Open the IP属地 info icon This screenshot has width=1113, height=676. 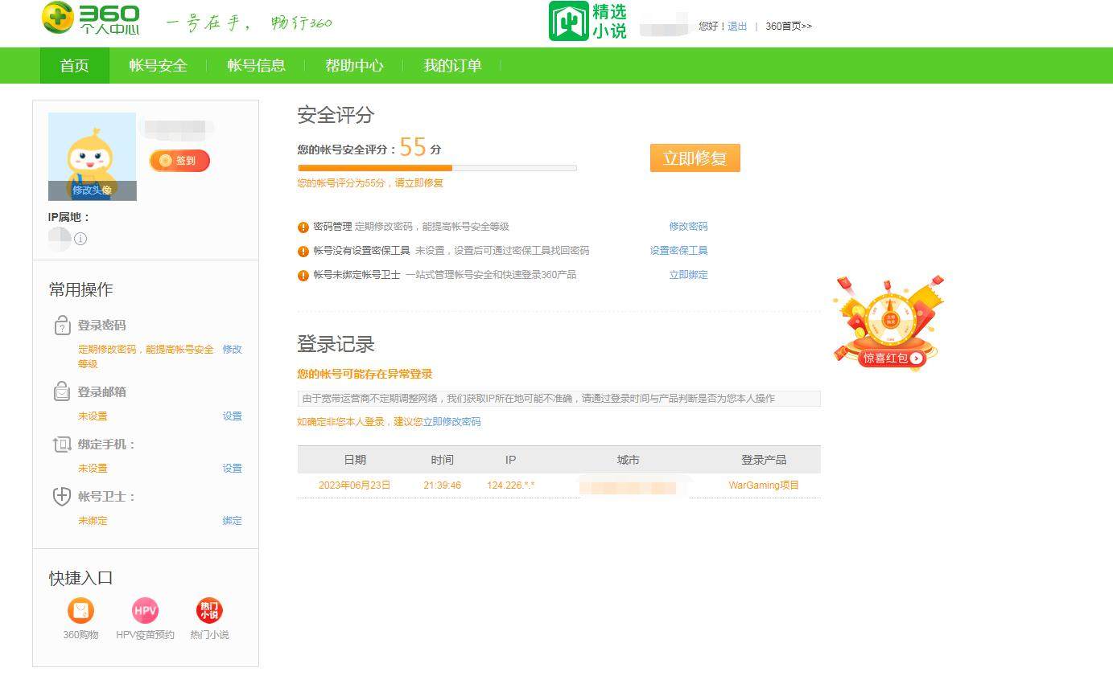(x=81, y=238)
